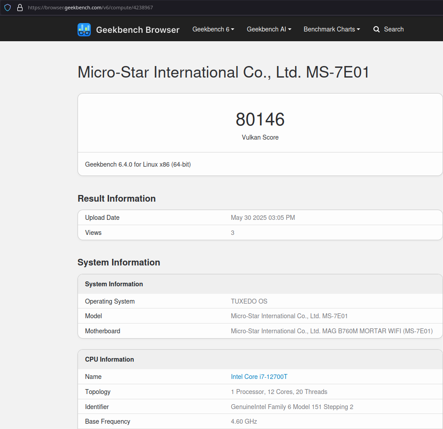Click Geekbench 6.4.0 for Linux x86 text

coord(138,164)
